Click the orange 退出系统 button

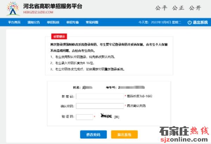pos(124,134)
